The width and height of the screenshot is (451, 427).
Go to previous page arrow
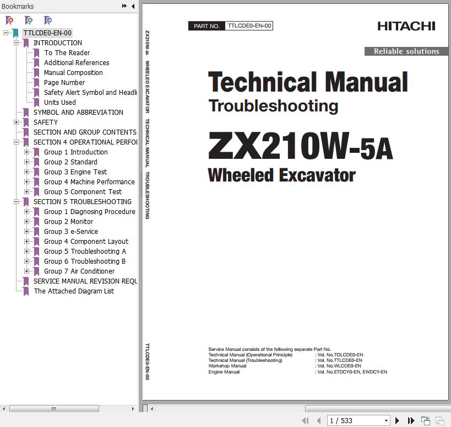coord(319,421)
